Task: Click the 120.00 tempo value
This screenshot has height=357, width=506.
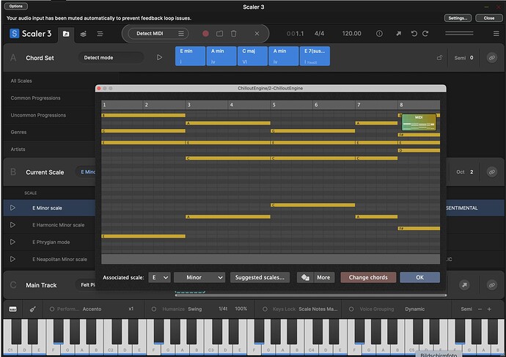Action: (352, 34)
